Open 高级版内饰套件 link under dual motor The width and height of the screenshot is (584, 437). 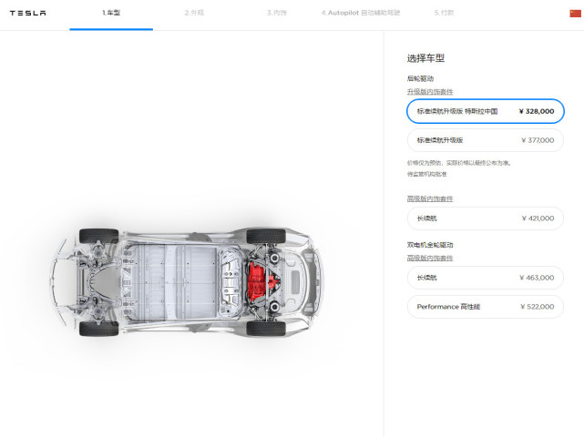click(x=430, y=258)
